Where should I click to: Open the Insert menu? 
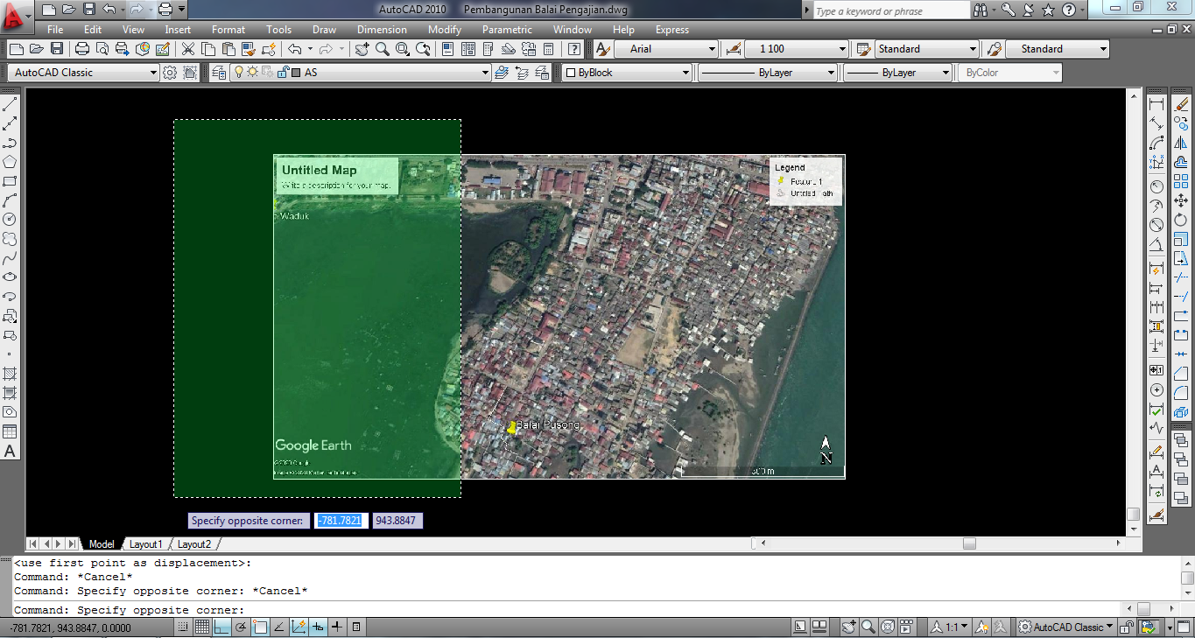pos(178,30)
